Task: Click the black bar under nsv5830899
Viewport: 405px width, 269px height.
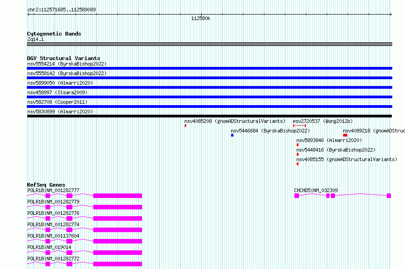Action: 209,116
